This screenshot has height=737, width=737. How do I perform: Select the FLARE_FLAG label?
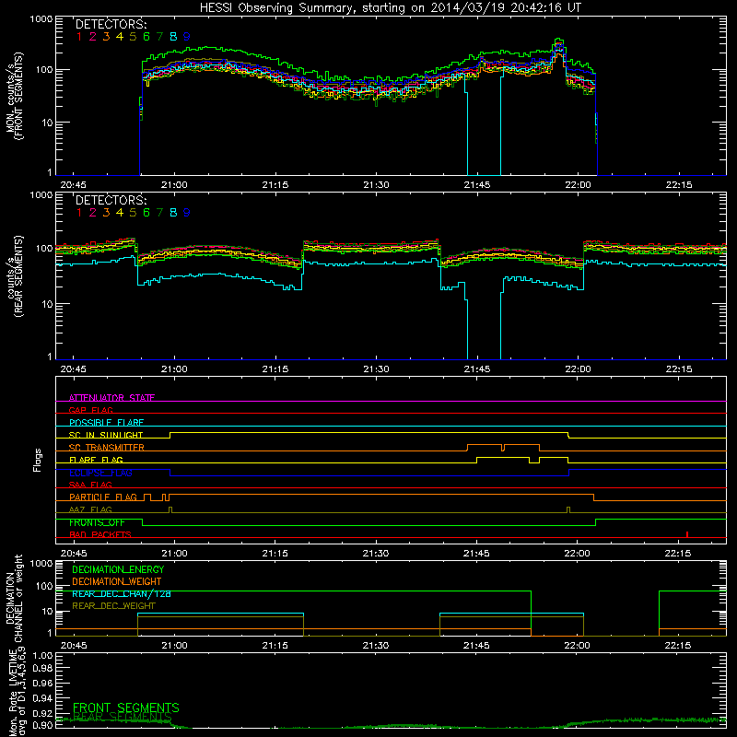coord(96,460)
